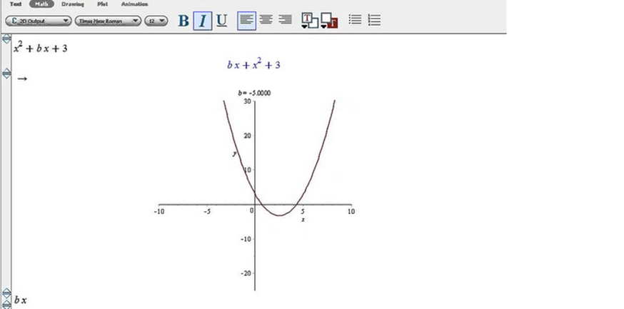
Task: Switch to the Plot tab
Action: 102,4
